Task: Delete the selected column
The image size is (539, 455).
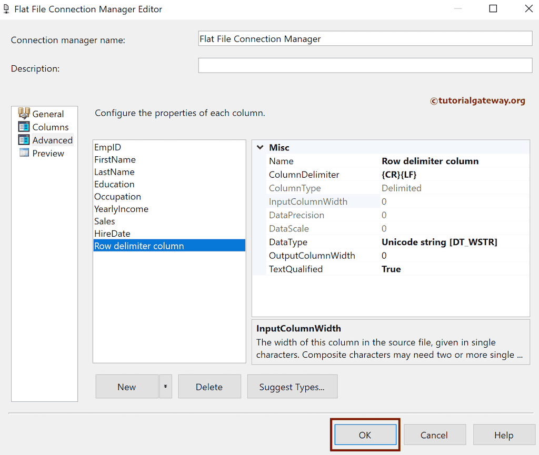Action: pyautogui.click(x=209, y=387)
